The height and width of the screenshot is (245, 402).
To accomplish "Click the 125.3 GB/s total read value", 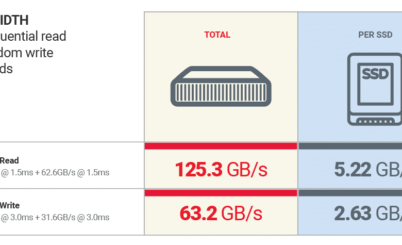I will click(221, 170).
